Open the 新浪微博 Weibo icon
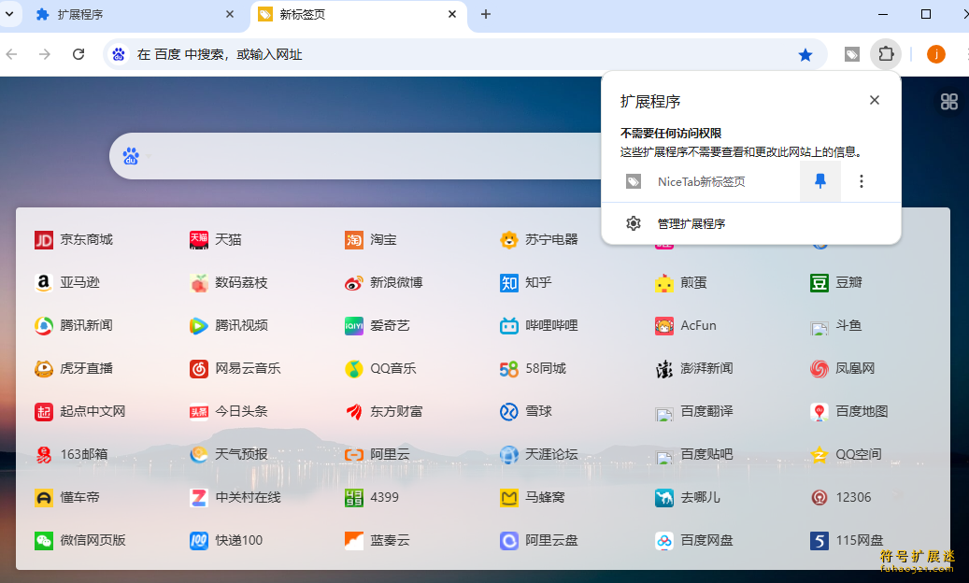This screenshot has width=969, height=583. (x=353, y=283)
